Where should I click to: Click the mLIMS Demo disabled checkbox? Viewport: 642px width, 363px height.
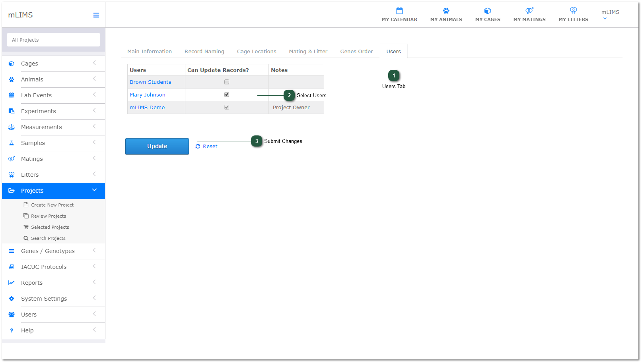[227, 107]
